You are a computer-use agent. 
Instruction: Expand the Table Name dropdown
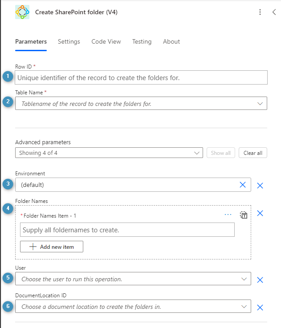pos(141,103)
